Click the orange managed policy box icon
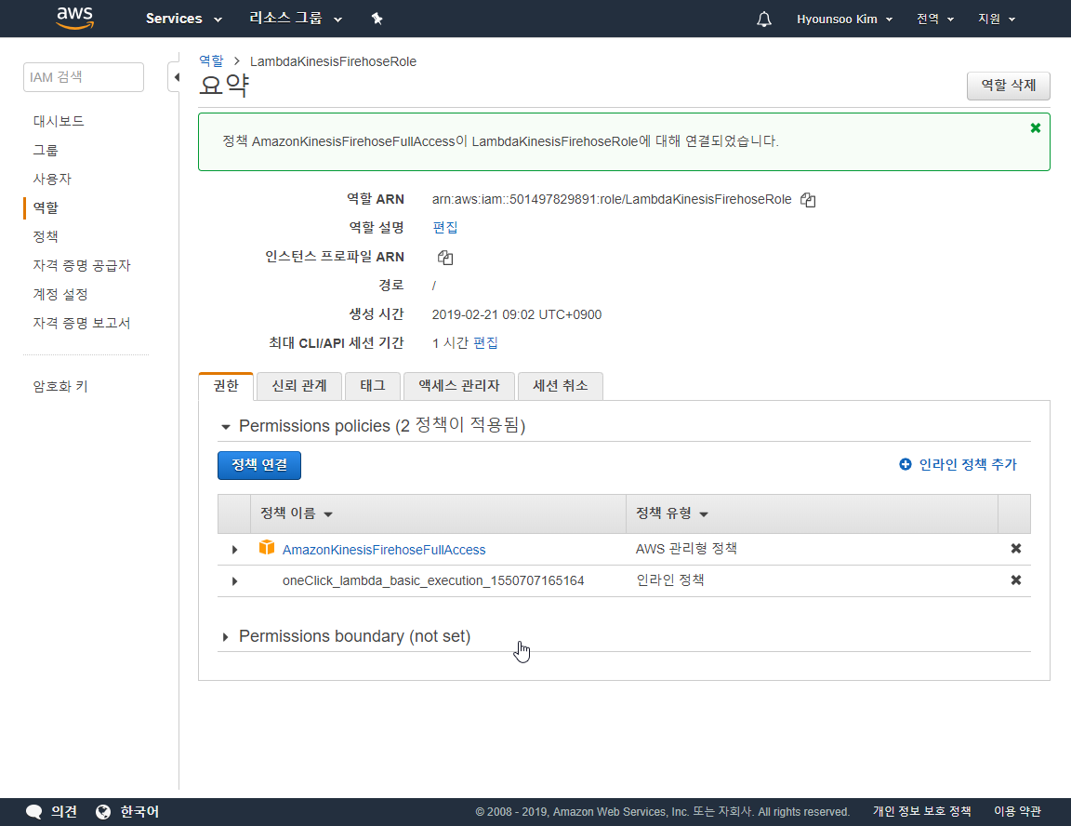Viewport: 1071px width, 826px height. [x=267, y=547]
